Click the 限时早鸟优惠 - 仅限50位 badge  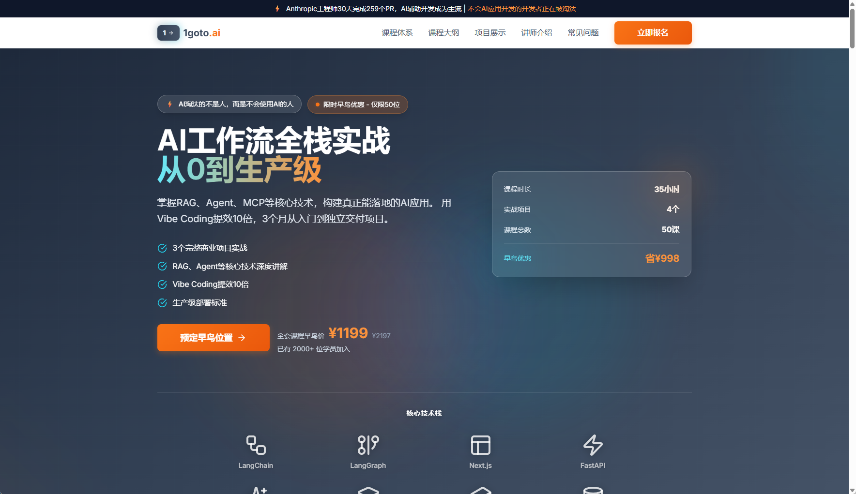[357, 105]
